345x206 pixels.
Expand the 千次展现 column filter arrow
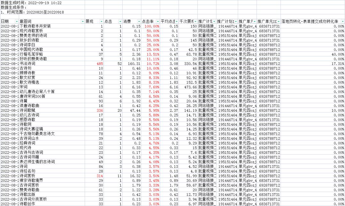tap(195, 21)
